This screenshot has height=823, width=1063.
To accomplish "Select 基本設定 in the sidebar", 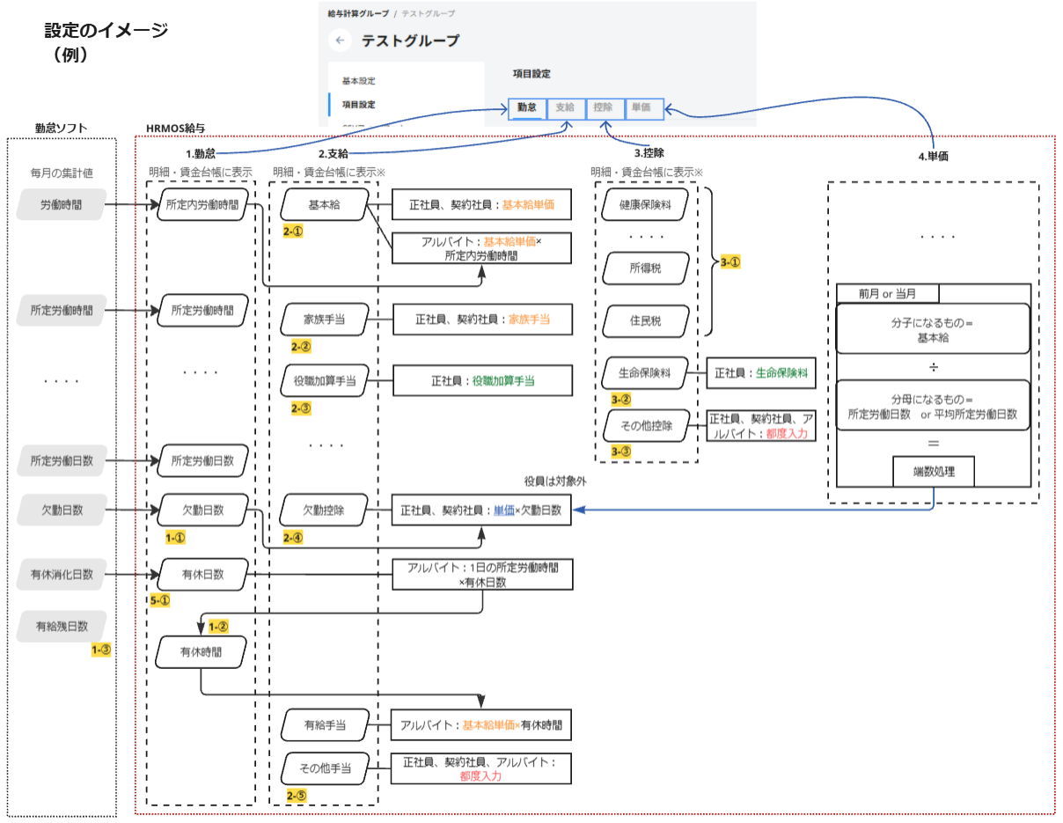I will pos(358,81).
